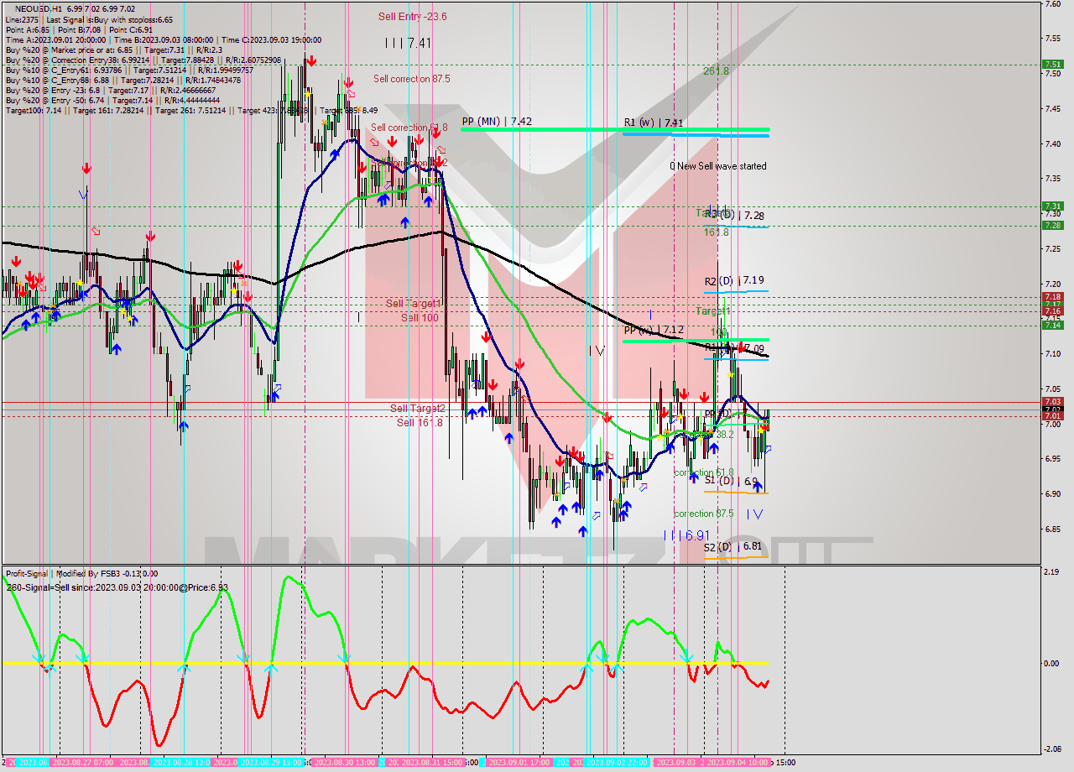Click the 'Sell 100' label
This screenshot has width=1074, height=772.
pos(420,317)
